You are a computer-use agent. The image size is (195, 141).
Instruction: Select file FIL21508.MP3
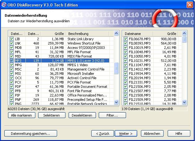coord(140,95)
